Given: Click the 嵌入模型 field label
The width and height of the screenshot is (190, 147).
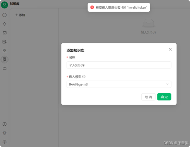Looking at the screenshot, I should (x=75, y=77).
